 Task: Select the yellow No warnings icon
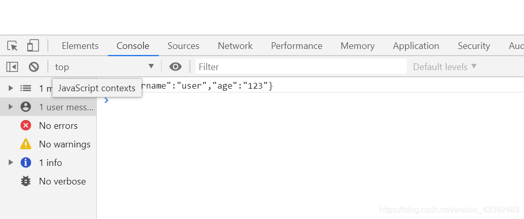[x=26, y=144]
